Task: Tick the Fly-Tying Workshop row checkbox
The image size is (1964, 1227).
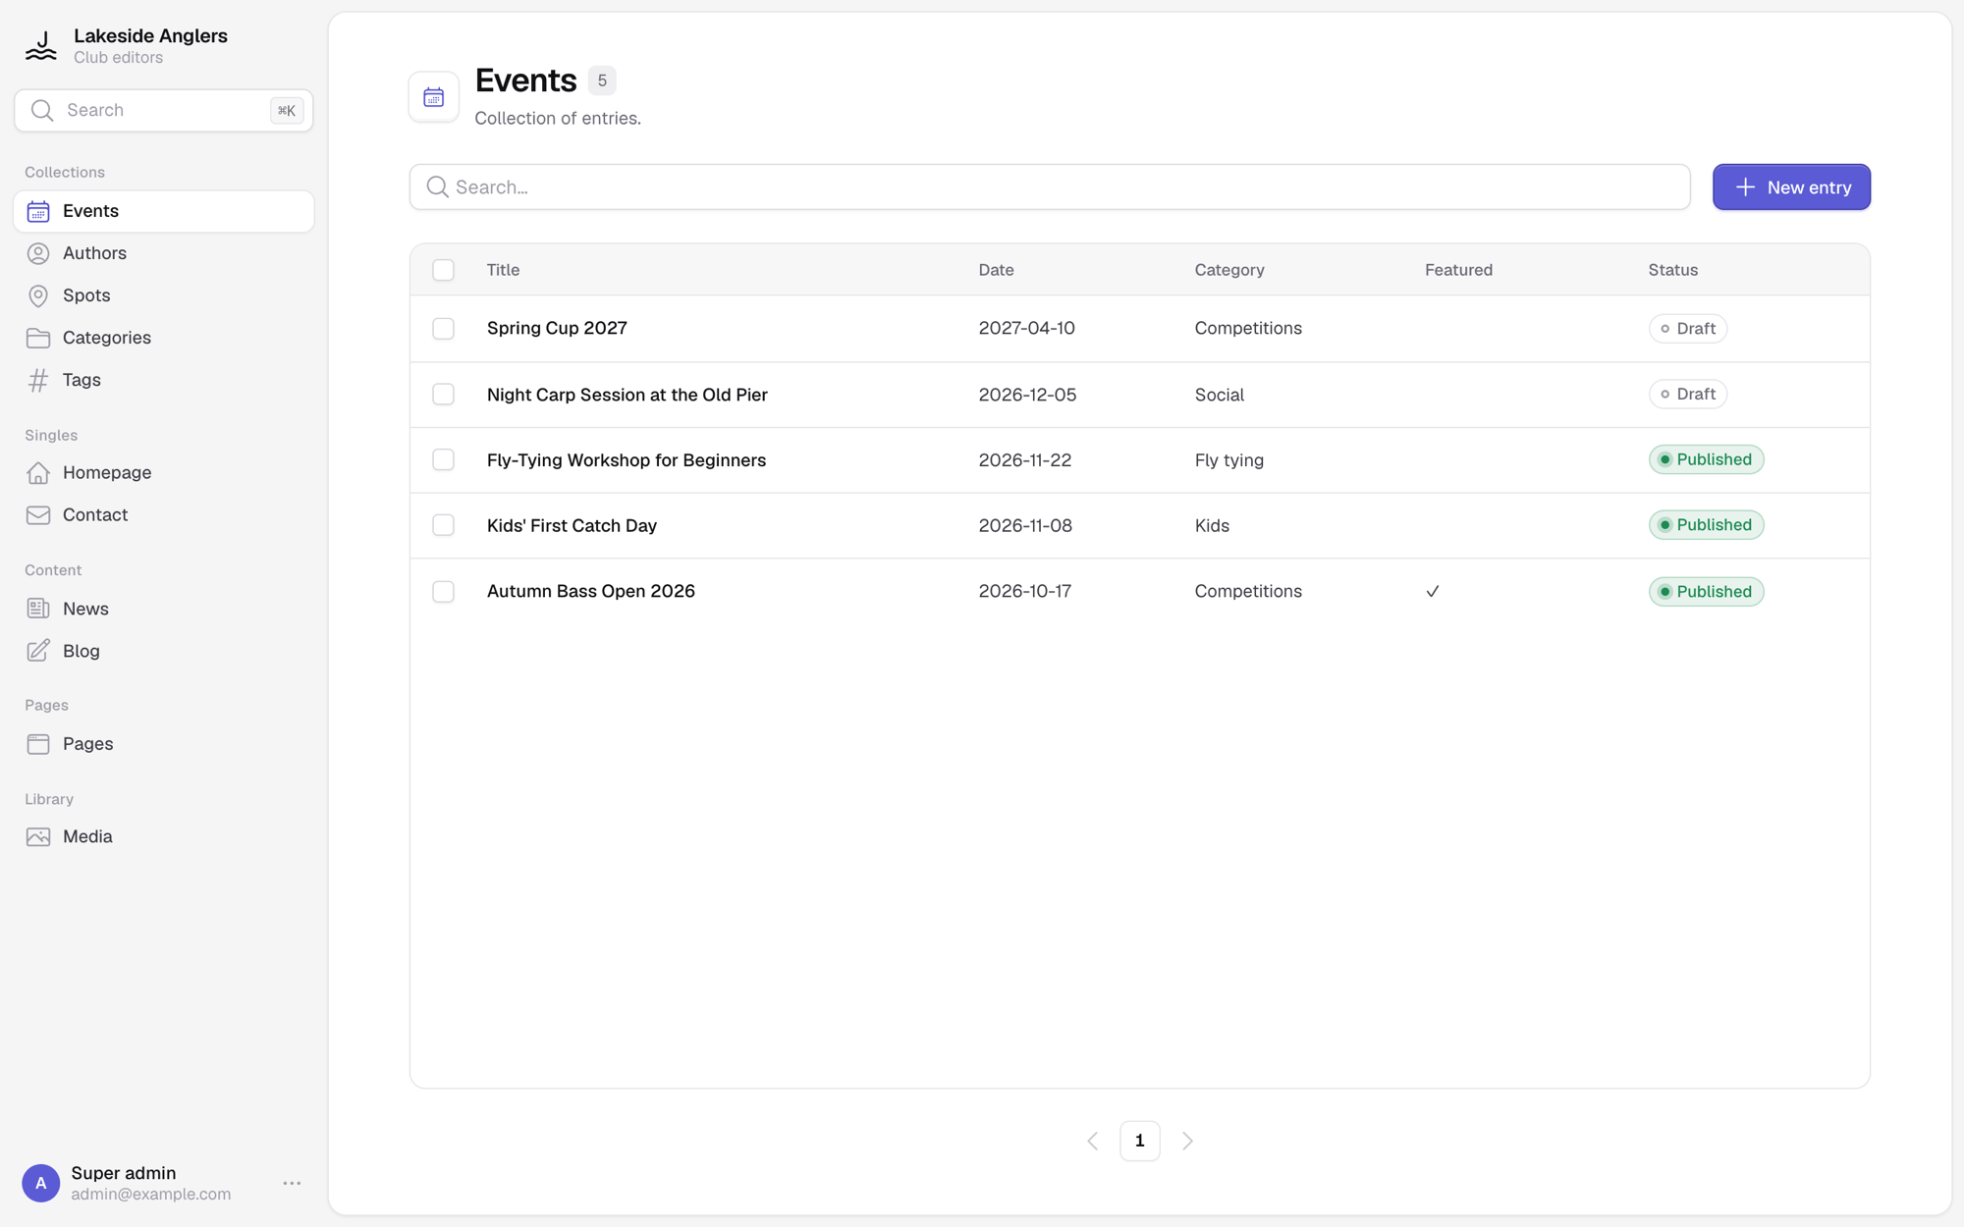Action: [x=444, y=460]
